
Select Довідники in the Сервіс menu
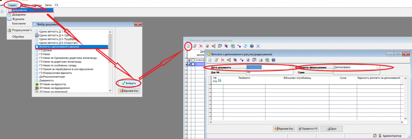point(19,15)
